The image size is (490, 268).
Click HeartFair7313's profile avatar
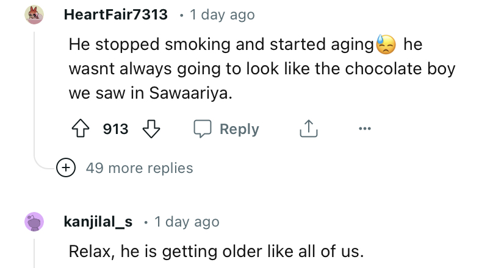[34, 15]
